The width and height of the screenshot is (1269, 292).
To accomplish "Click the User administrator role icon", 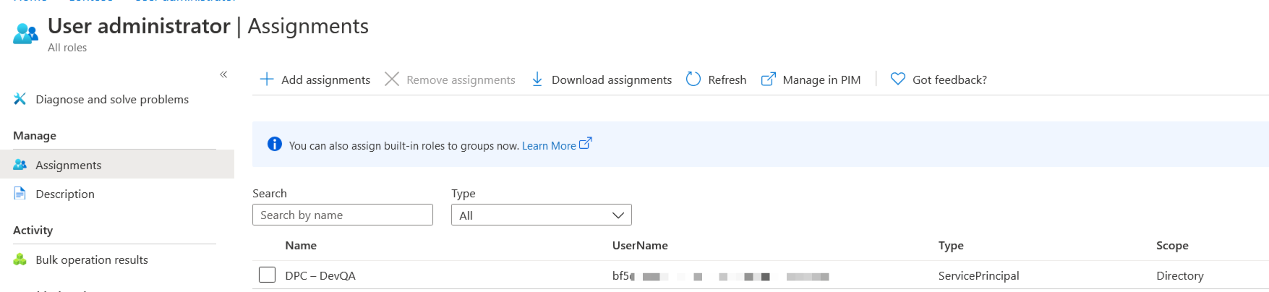I will 26,33.
